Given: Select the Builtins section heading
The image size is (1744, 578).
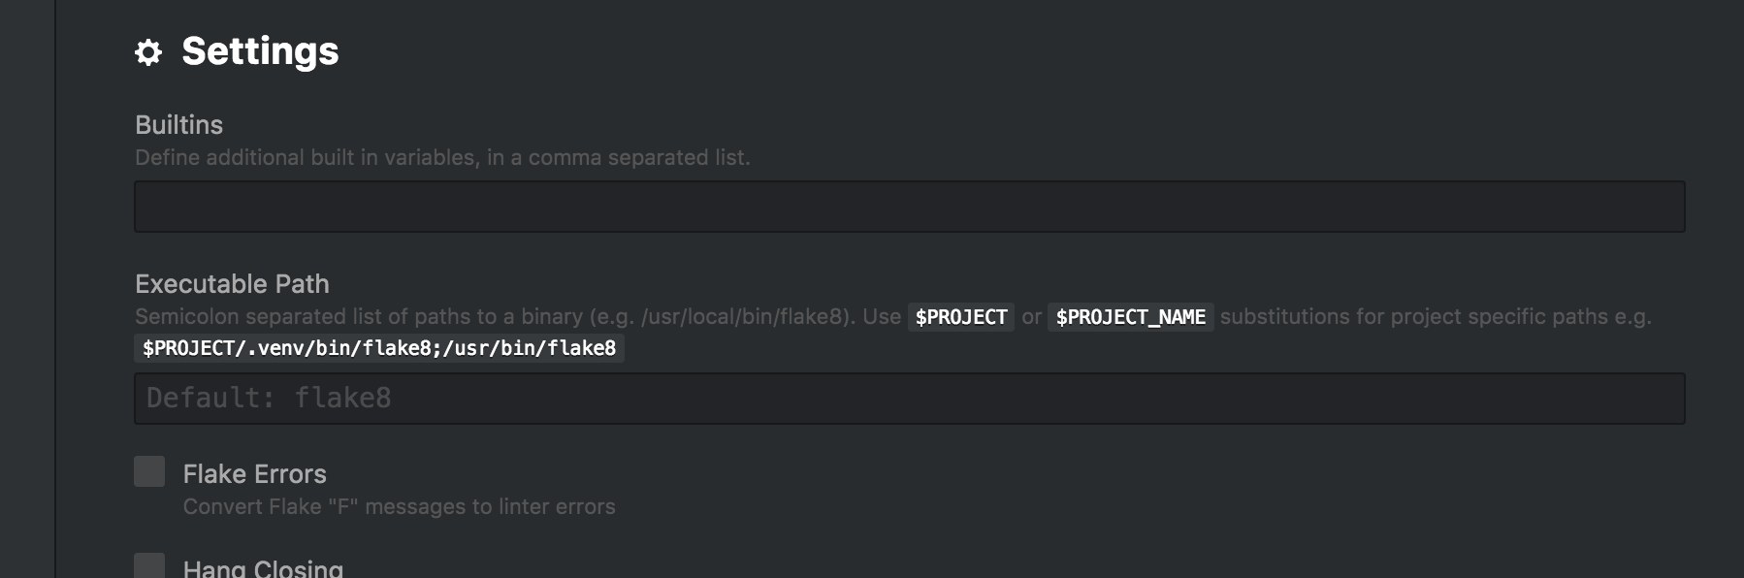Looking at the screenshot, I should tap(178, 124).
